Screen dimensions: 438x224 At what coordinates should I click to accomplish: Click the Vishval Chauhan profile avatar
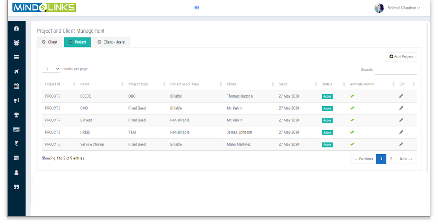click(379, 8)
